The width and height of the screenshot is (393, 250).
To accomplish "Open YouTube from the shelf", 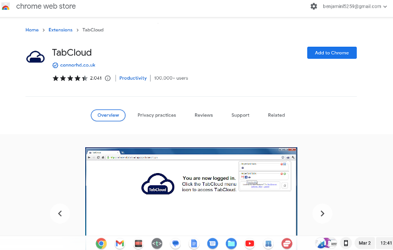I will (x=250, y=243).
